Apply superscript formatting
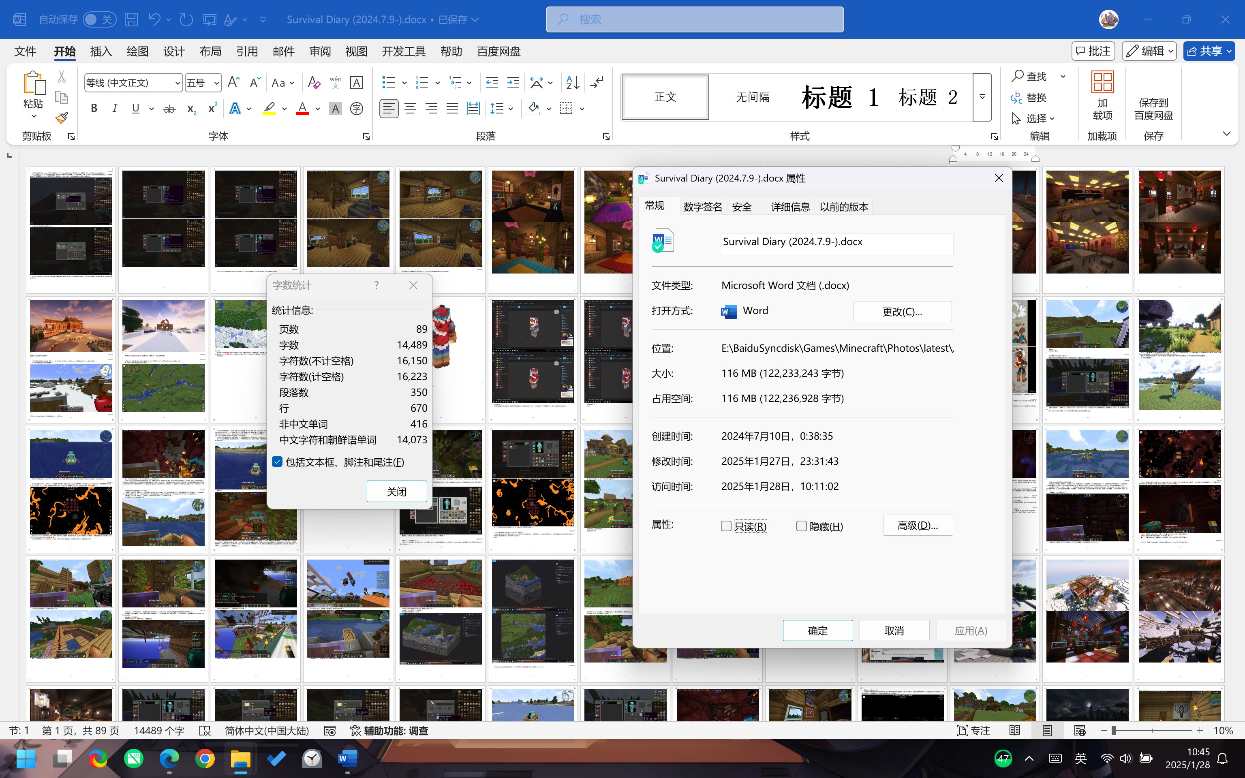This screenshot has height=778, width=1245. (x=212, y=109)
